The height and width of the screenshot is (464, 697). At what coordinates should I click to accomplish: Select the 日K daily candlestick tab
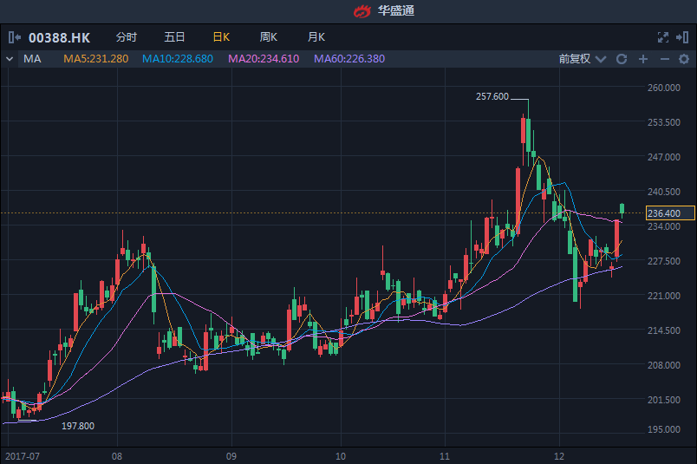[221, 37]
